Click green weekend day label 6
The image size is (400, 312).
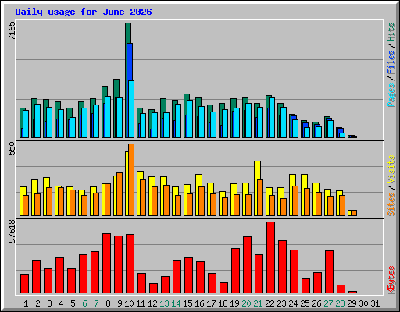(84, 303)
